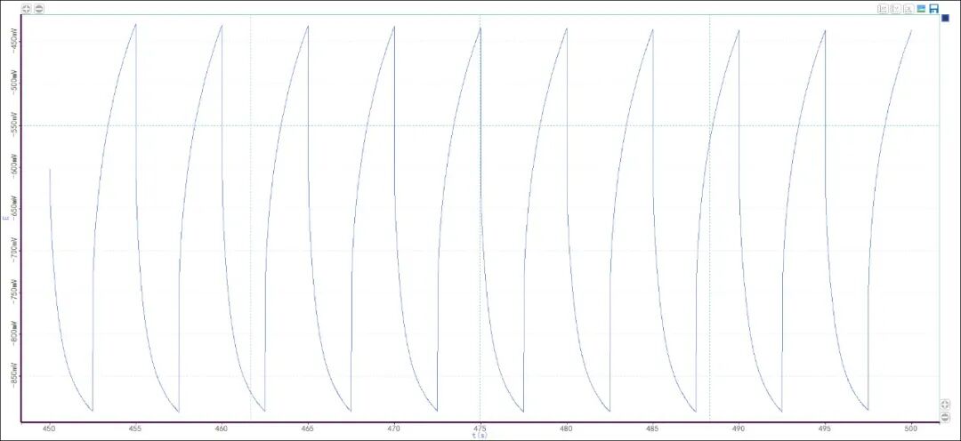Click the 460 time axis tick label
Image resolution: width=961 pixels, height=441 pixels.
coord(222,429)
